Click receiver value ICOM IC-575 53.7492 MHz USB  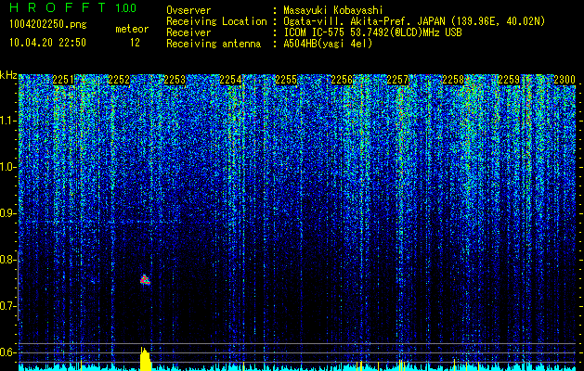tap(372, 32)
